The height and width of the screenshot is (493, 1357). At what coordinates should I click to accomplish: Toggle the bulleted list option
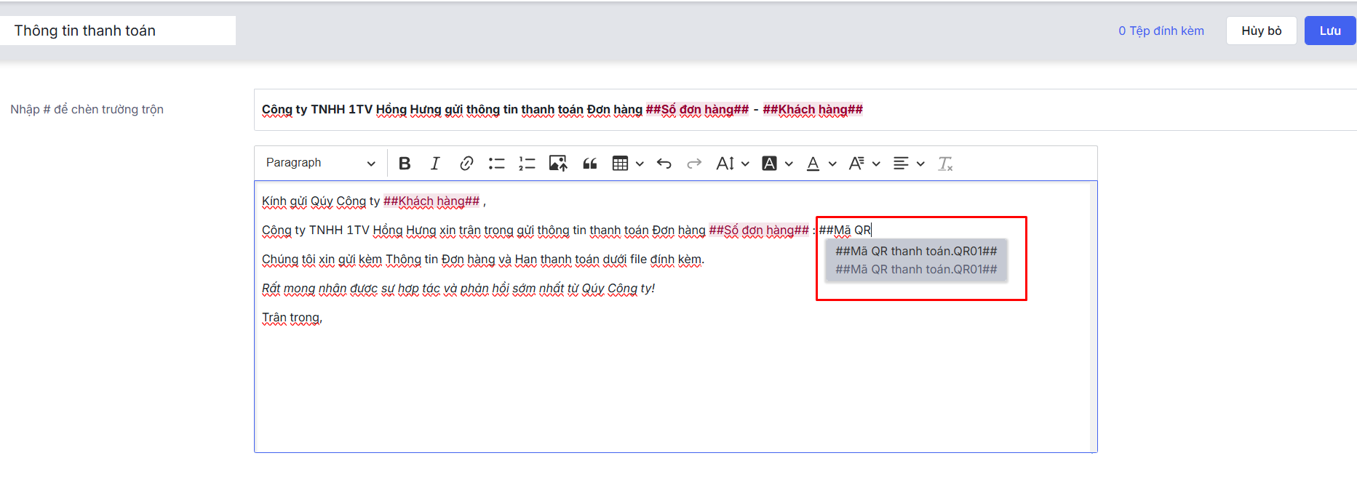click(497, 164)
